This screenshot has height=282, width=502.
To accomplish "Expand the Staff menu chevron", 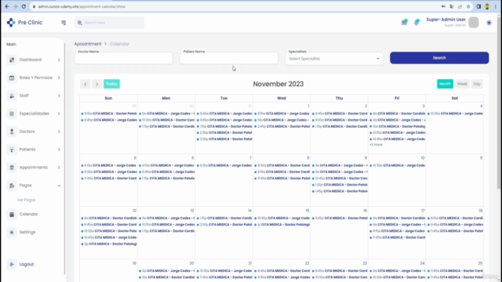I will point(59,96).
